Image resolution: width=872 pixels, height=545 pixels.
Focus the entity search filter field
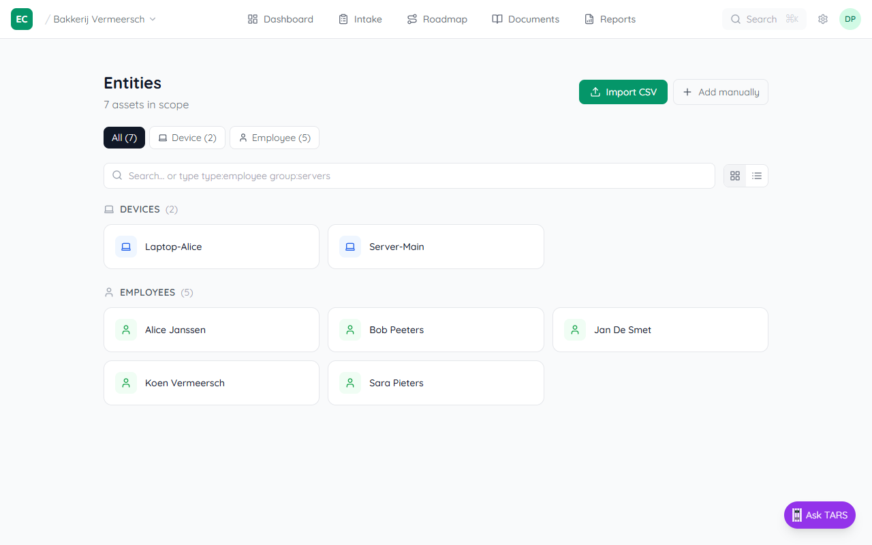point(409,176)
